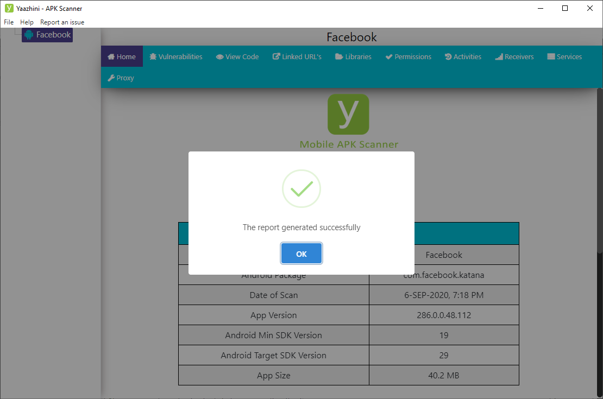Click the Target SDK value 29
Screen dimensions: 603x399
tap(444, 355)
